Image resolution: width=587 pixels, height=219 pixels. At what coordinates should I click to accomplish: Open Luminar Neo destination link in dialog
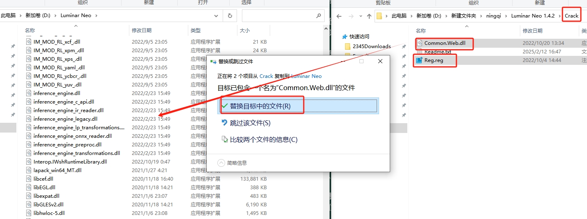coord(306,76)
